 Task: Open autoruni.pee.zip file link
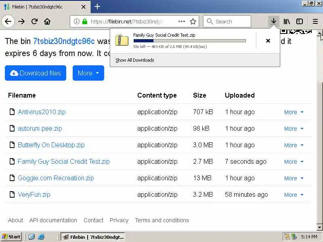(x=40, y=128)
